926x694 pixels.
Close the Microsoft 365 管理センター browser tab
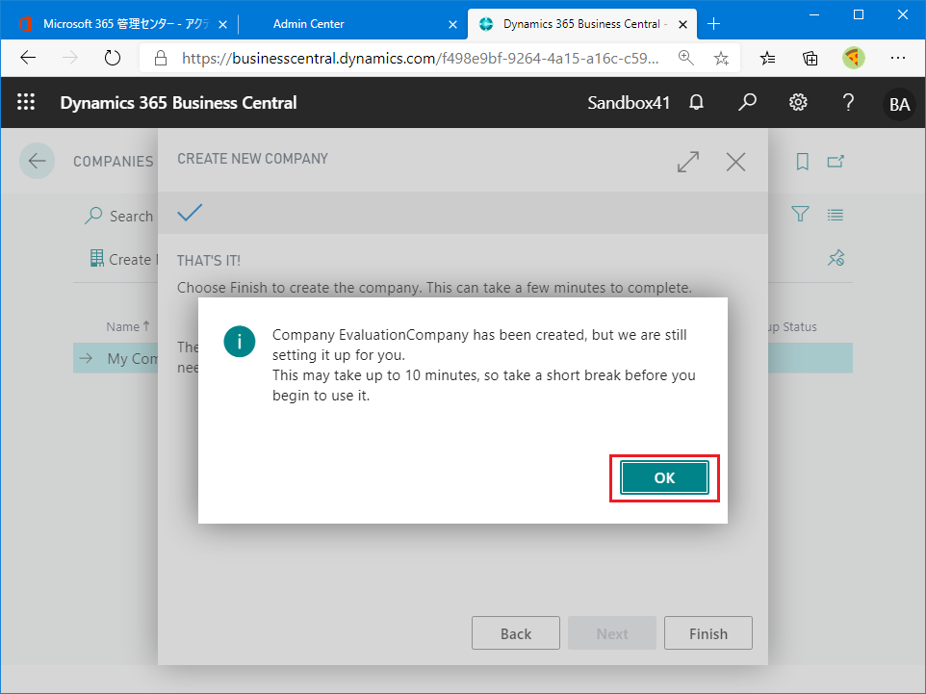click(x=222, y=24)
